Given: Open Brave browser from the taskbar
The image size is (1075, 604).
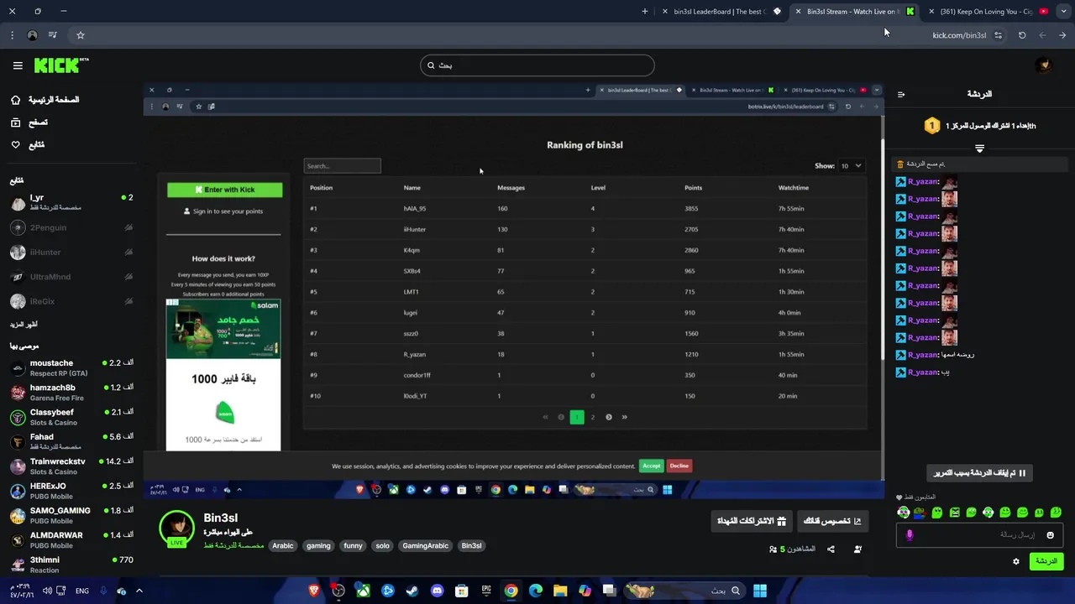Looking at the screenshot, I should 314,591.
